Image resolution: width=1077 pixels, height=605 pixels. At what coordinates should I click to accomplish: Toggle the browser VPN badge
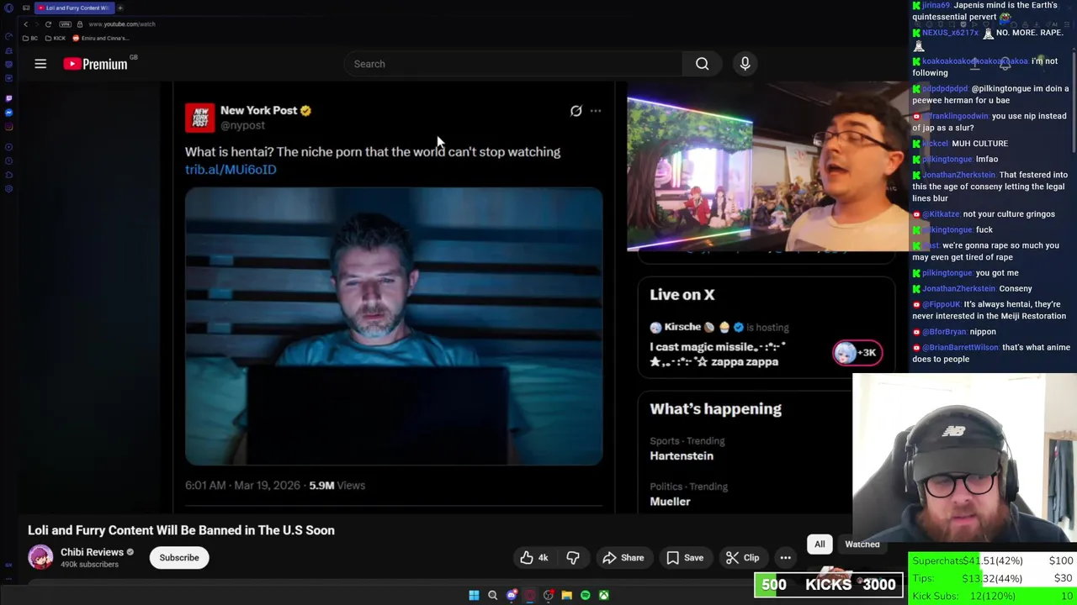(65, 24)
